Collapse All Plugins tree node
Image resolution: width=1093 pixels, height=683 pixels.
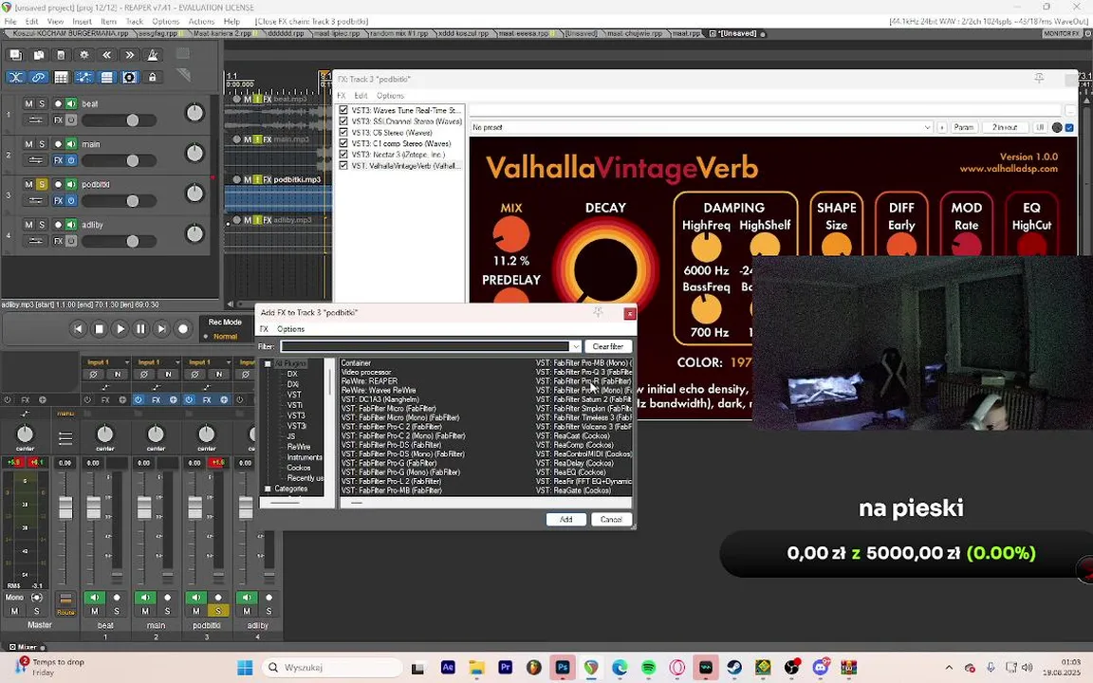(x=268, y=364)
